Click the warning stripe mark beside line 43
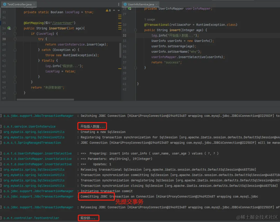Image resolution: width=280 pixels, height=222 pixels. pos(120,68)
